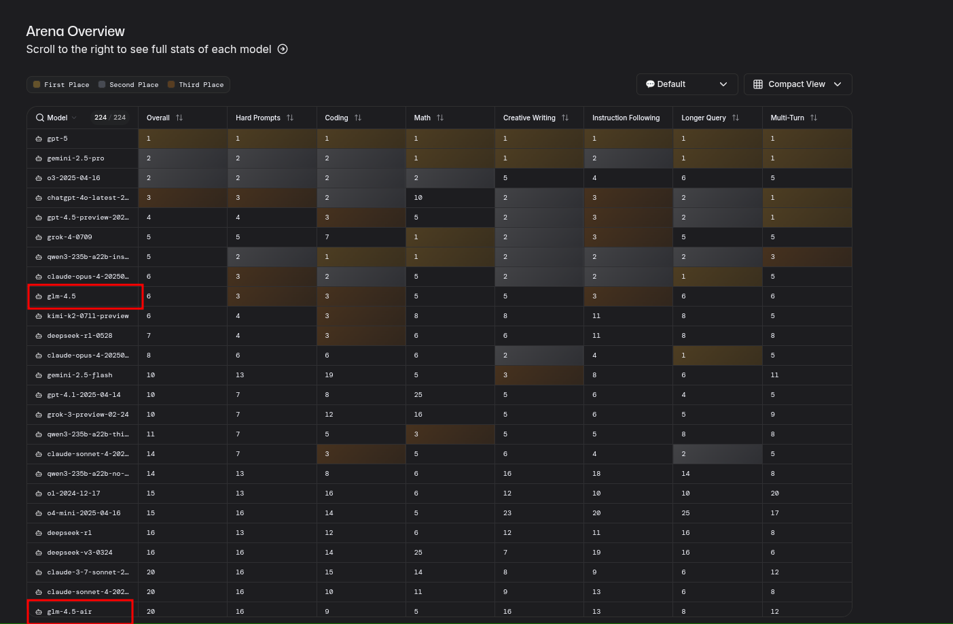
Task: Click the Instruction Following column header
Action: (x=626, y=118)
